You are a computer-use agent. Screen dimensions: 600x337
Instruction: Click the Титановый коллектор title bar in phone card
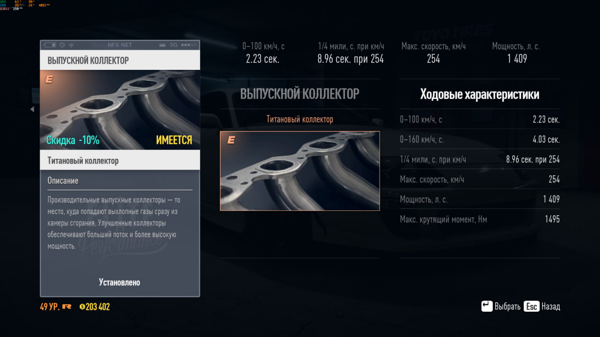120,160
